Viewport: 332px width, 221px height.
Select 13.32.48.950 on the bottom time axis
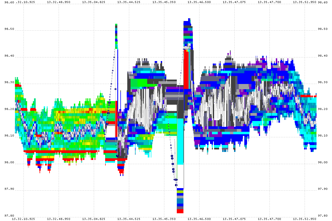pos(59,219)
